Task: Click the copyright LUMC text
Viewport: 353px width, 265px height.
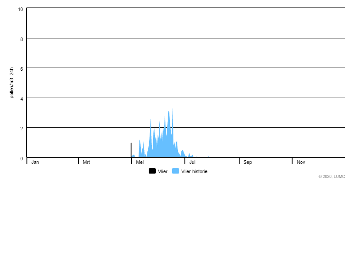Action: [332, 176]
